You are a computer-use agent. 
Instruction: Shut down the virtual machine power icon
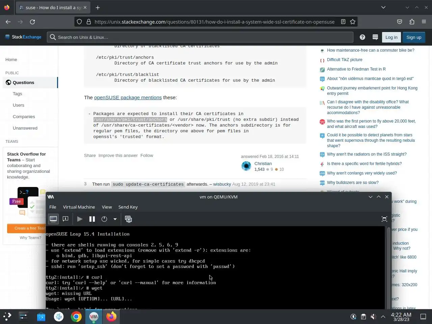(104, 219)
